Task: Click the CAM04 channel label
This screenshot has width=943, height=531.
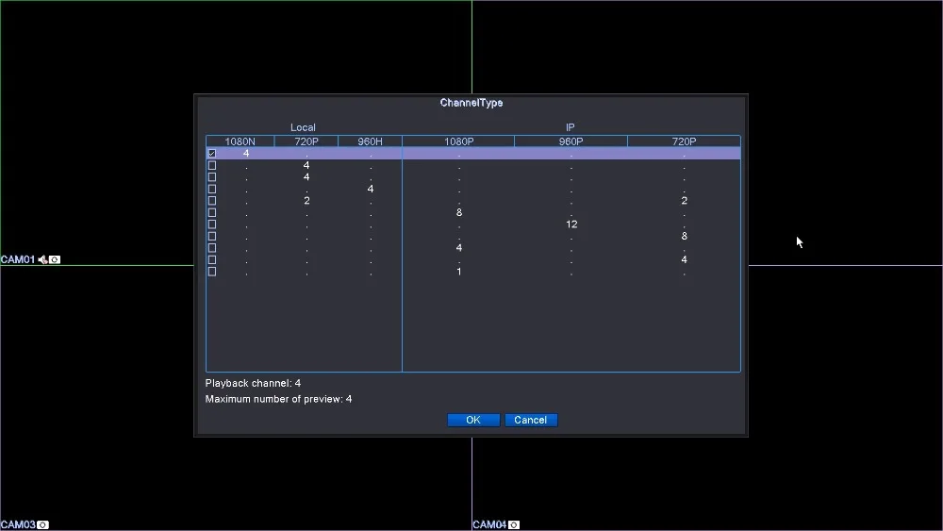Action: pyautogui.click(x=489, y=525)
